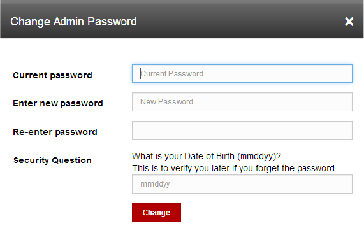Click the "(mmddyy)?" format hint in question
The width and height of the screenshot is (364, 242).
pyautogui.click(x=259, y=157)
